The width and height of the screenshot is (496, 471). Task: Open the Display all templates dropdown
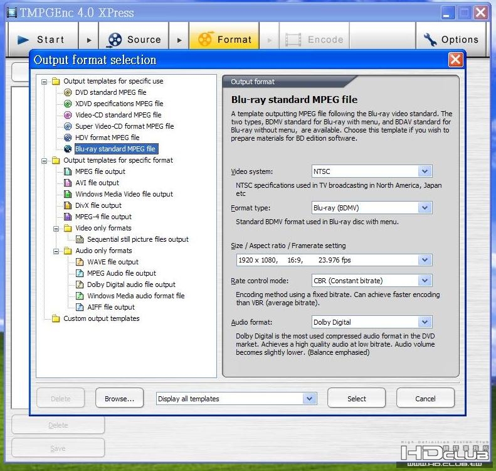coord(309,399)
